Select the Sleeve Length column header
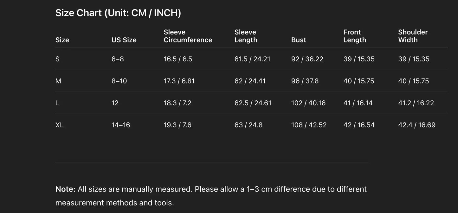This screenshot has height=213, width=458. click(x=246, y=36)
